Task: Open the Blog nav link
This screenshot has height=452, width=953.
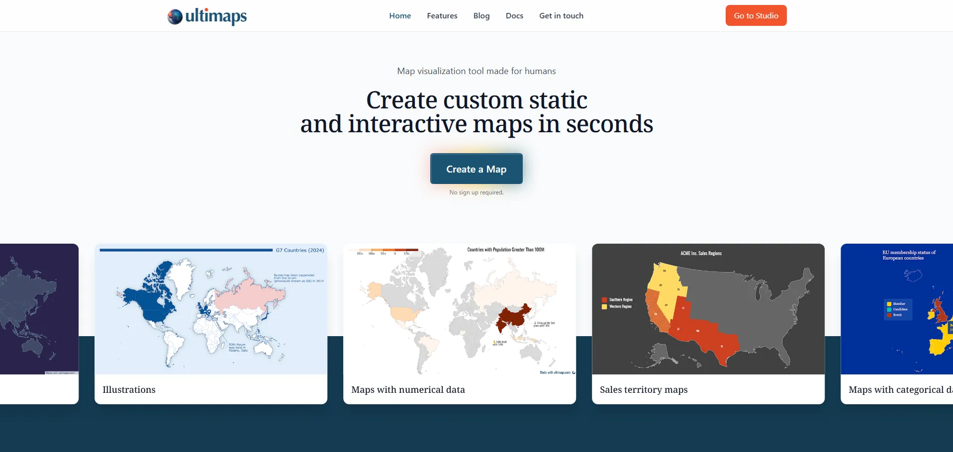Action: click(x=481, y=16)
